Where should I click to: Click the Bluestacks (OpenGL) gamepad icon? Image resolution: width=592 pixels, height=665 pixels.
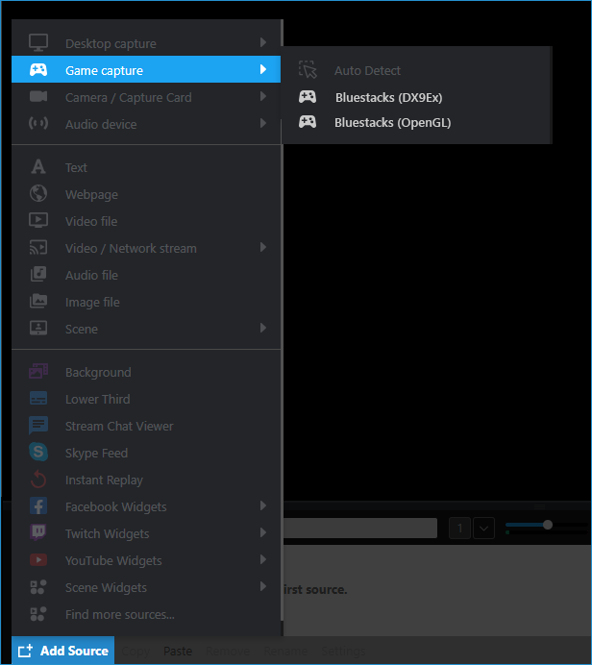308,122
